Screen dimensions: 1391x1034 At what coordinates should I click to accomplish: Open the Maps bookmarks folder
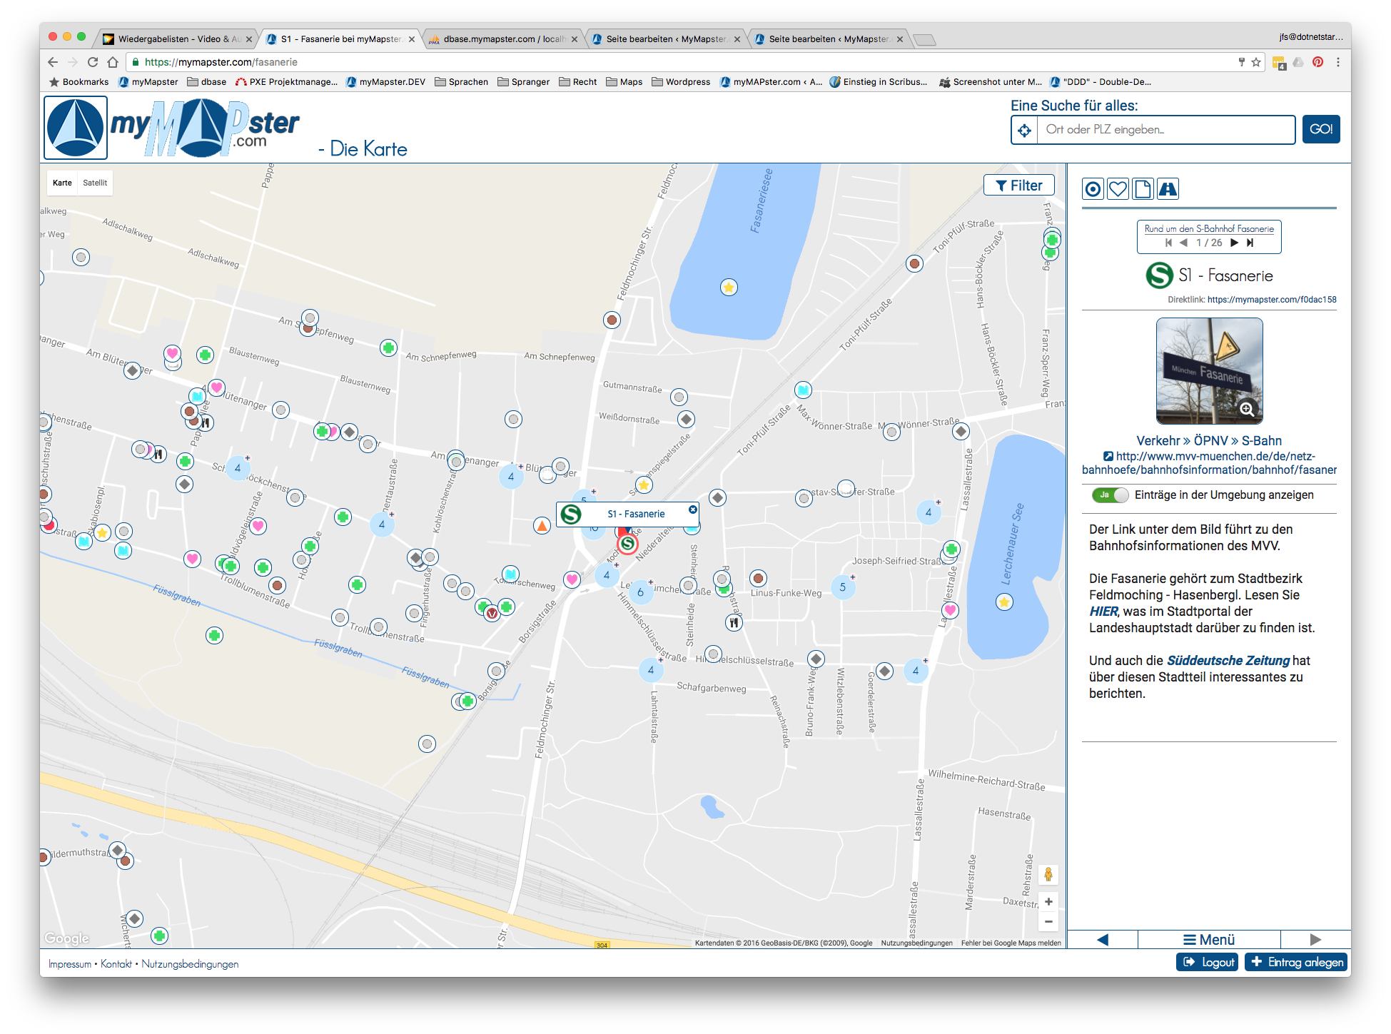(x=624, y=82)
